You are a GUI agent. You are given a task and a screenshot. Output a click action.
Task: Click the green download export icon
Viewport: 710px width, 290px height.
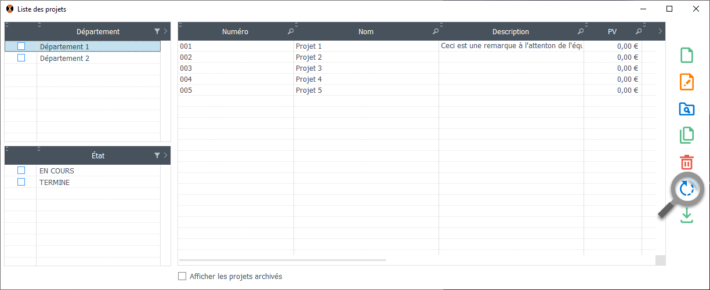(x=686, y=215)
